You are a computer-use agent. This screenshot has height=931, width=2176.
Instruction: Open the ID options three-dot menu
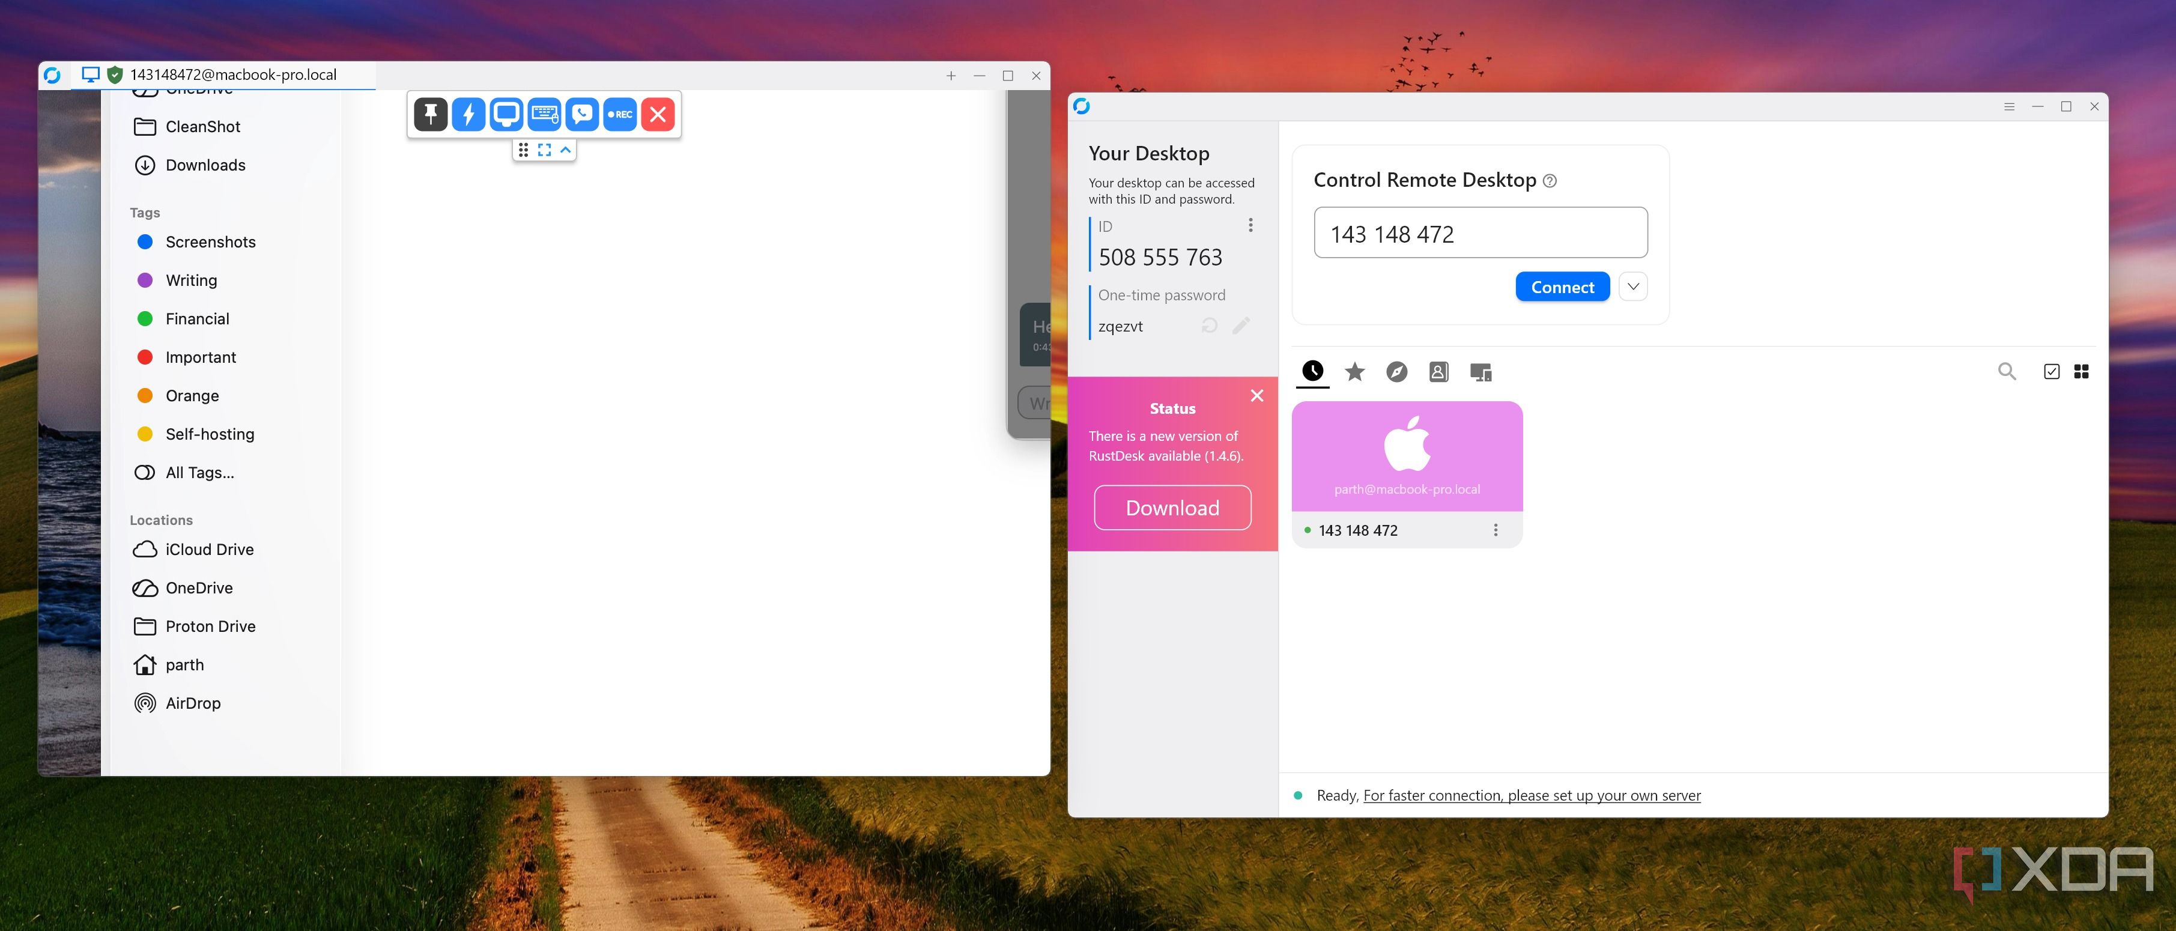(1250, 226)
